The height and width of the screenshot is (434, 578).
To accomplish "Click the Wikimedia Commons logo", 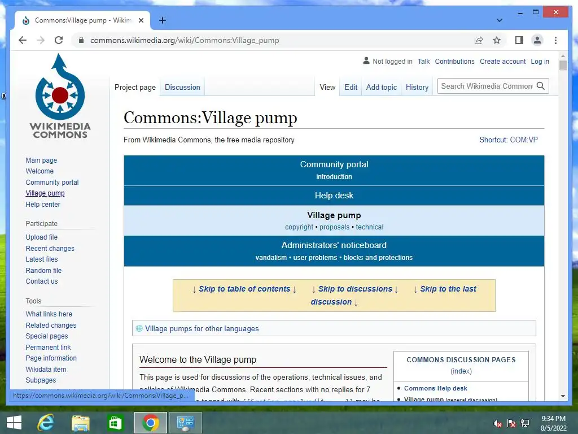I will 60,96.
